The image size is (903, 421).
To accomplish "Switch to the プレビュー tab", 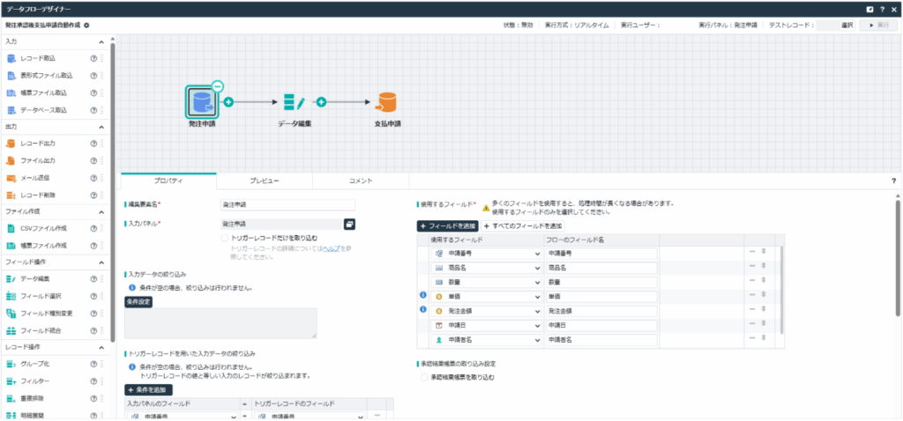I will pyautogui.click(x=264, y=181).
